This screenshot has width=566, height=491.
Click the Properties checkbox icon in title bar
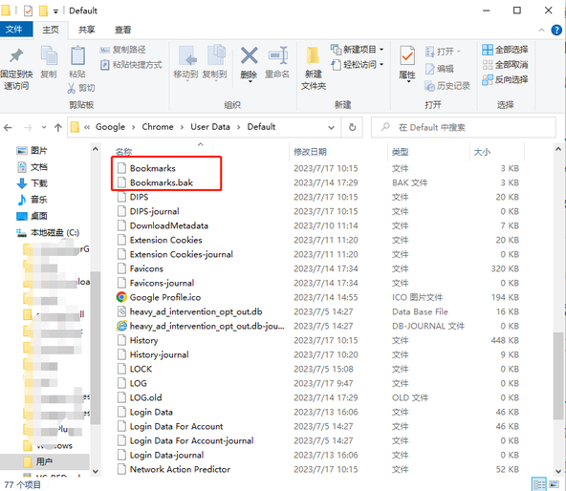tap(28, 11)
